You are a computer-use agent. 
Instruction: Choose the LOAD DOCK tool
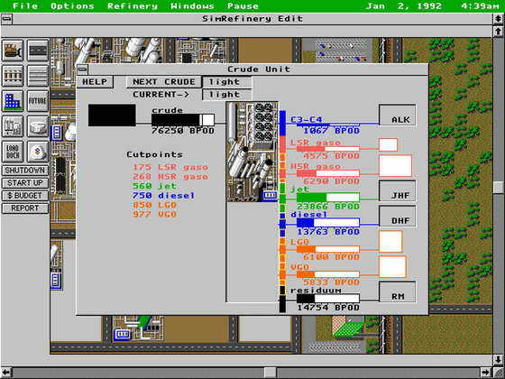point(13,152)
